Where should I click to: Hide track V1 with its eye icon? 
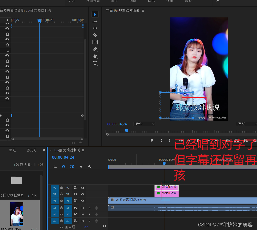[83, 201]
